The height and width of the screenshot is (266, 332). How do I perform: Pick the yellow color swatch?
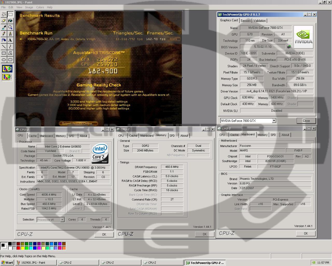coord(22,248)
